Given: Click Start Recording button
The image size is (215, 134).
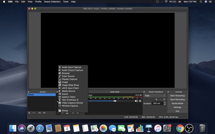Looking at the screenshot, I should coord(177,99).
